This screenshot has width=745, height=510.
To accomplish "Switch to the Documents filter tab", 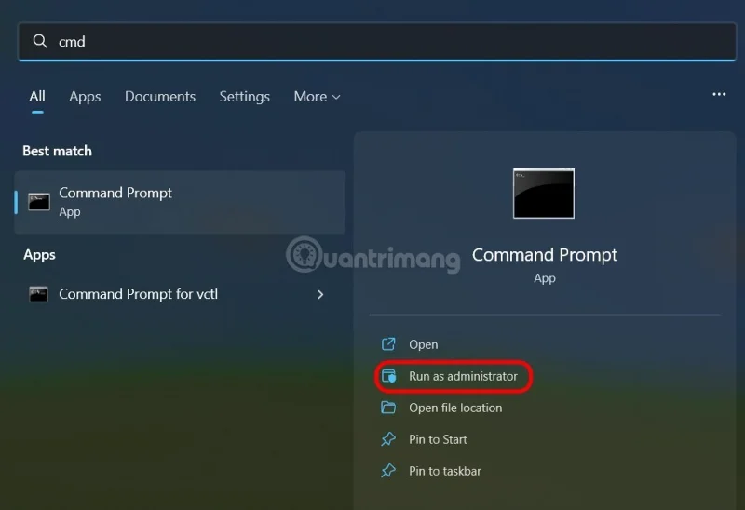I will pos(160,97).
